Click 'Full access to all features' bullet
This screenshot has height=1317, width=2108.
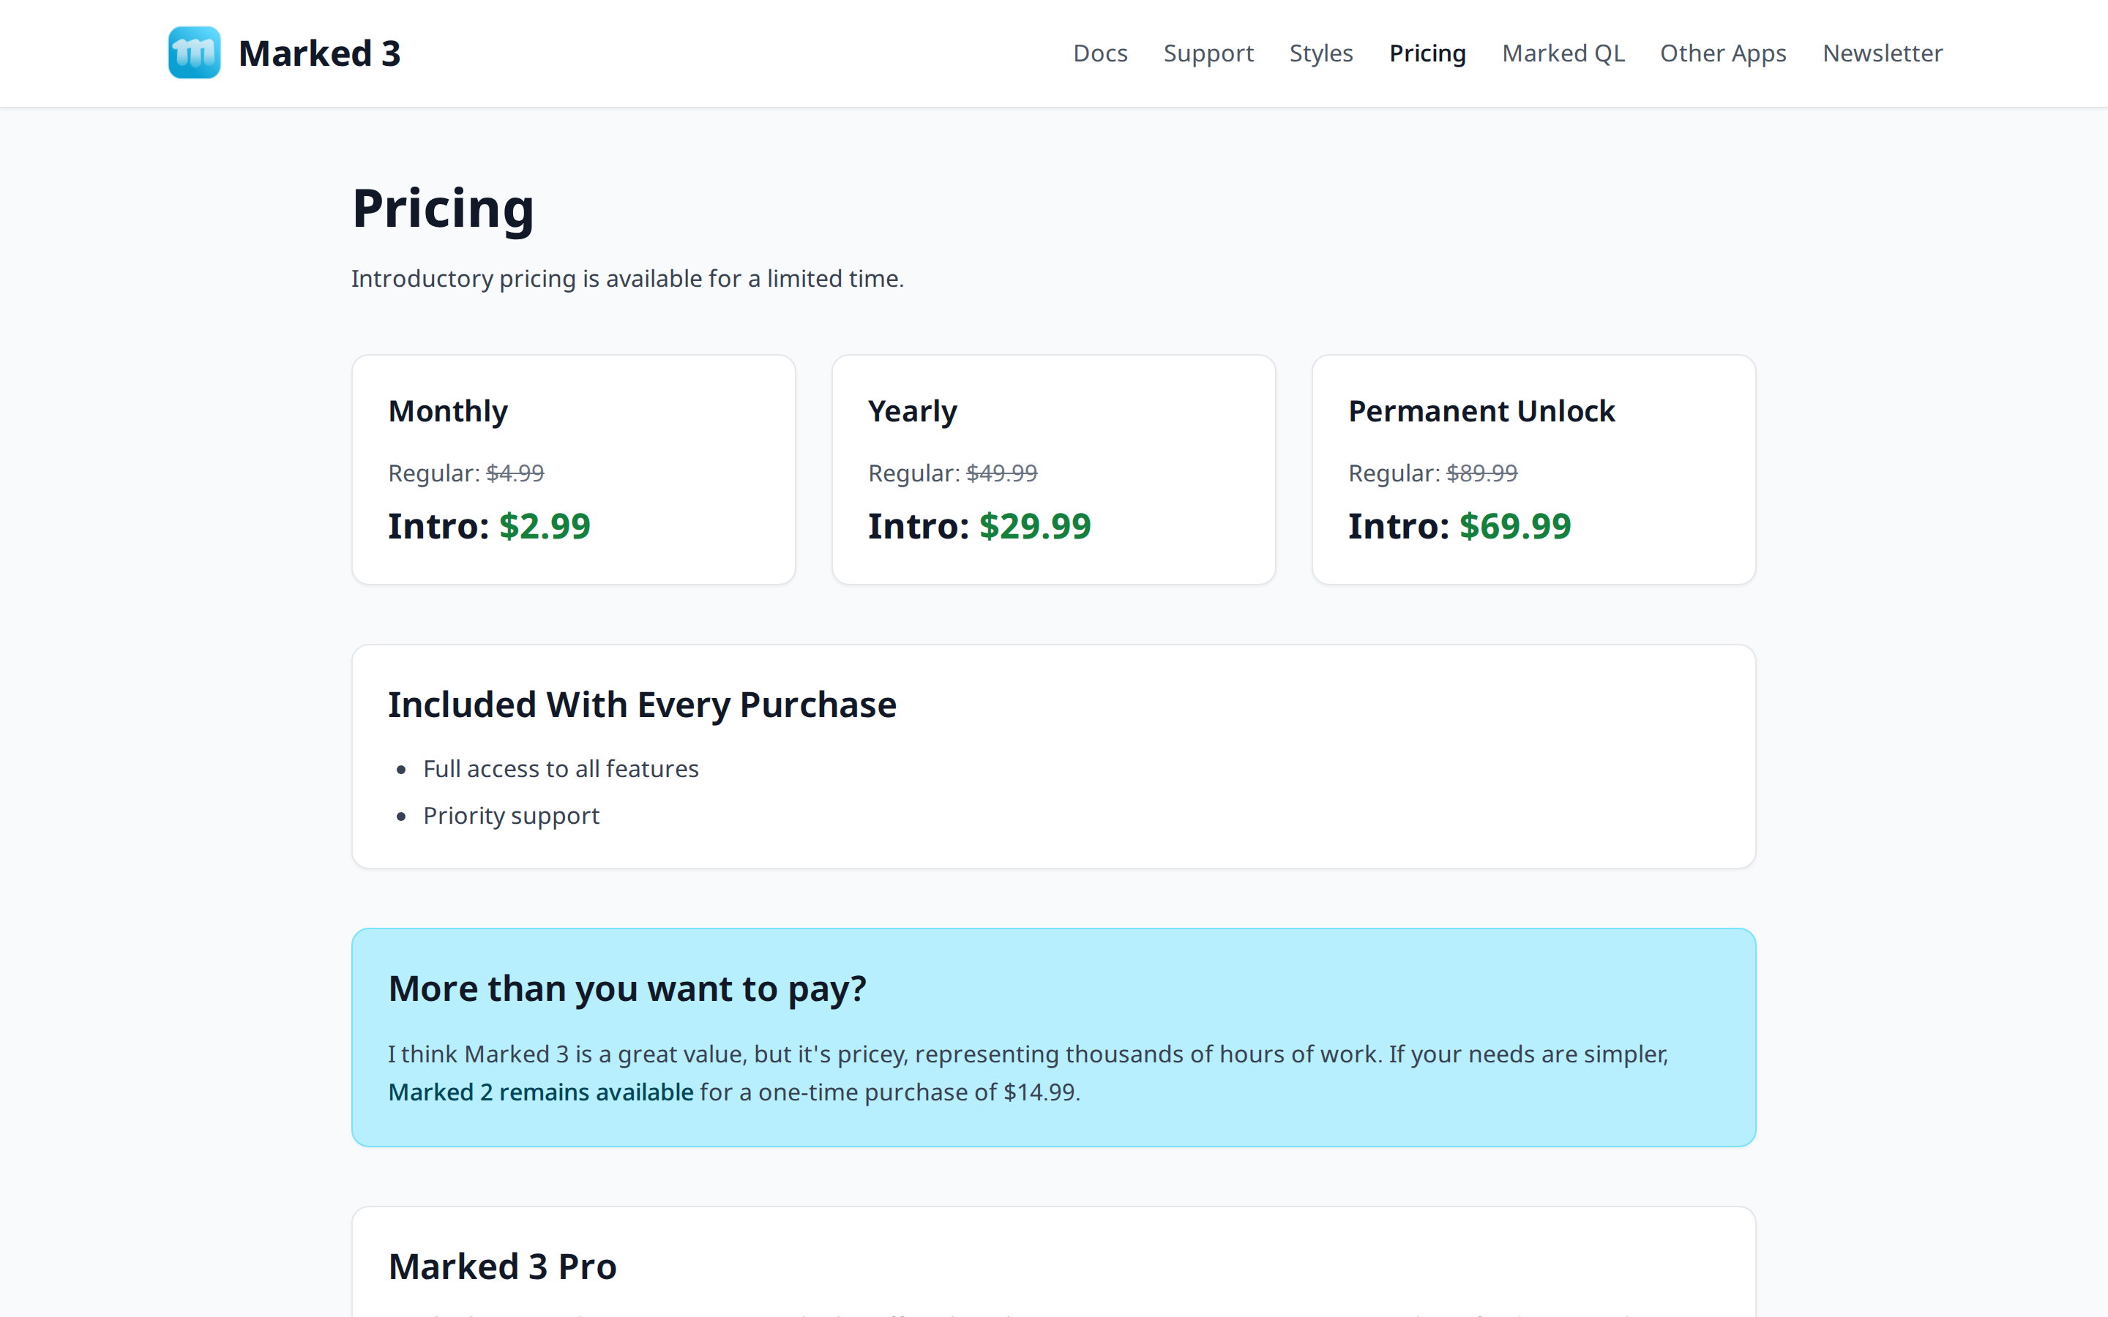coord(561,768)
